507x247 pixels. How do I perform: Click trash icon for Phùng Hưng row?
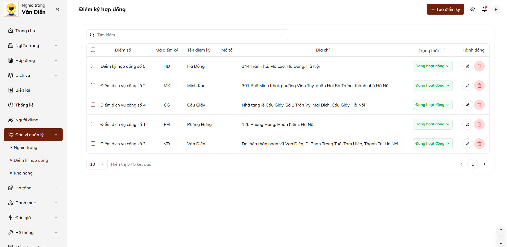(x=479, y=124)
